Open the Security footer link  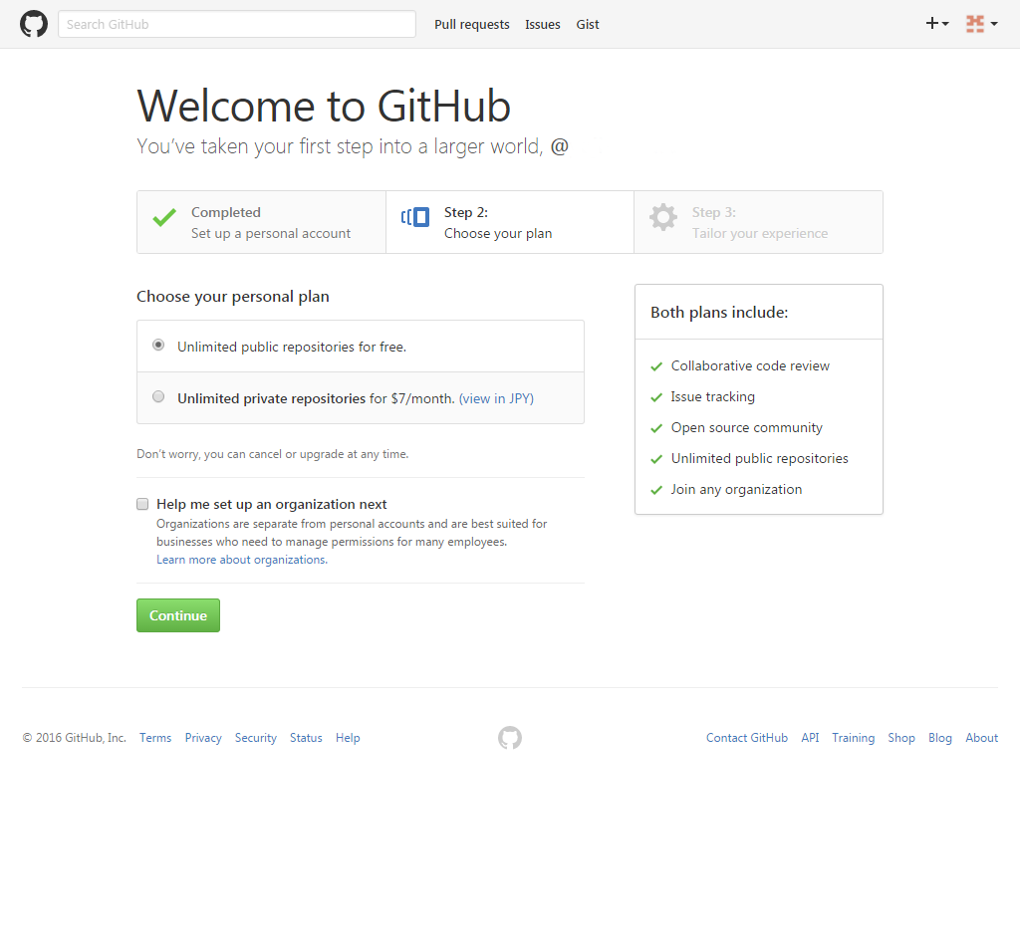click(x=256, y=738)
